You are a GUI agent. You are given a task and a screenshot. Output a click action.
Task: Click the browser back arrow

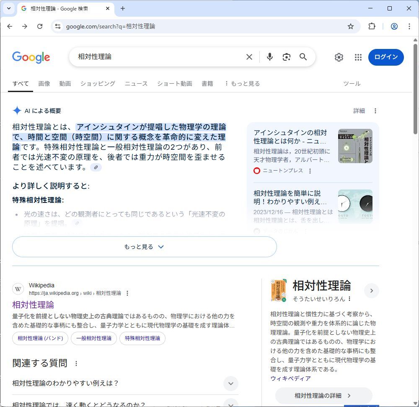pyautogui.click(x=10, y=26)
